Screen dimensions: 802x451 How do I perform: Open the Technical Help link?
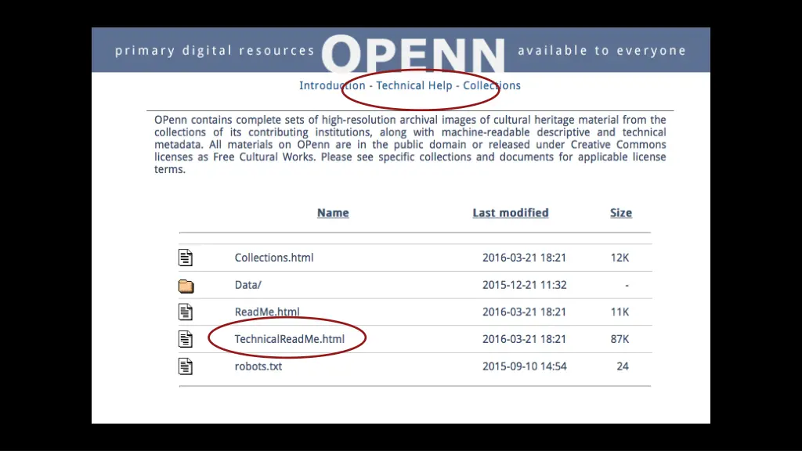click(414, 85)
